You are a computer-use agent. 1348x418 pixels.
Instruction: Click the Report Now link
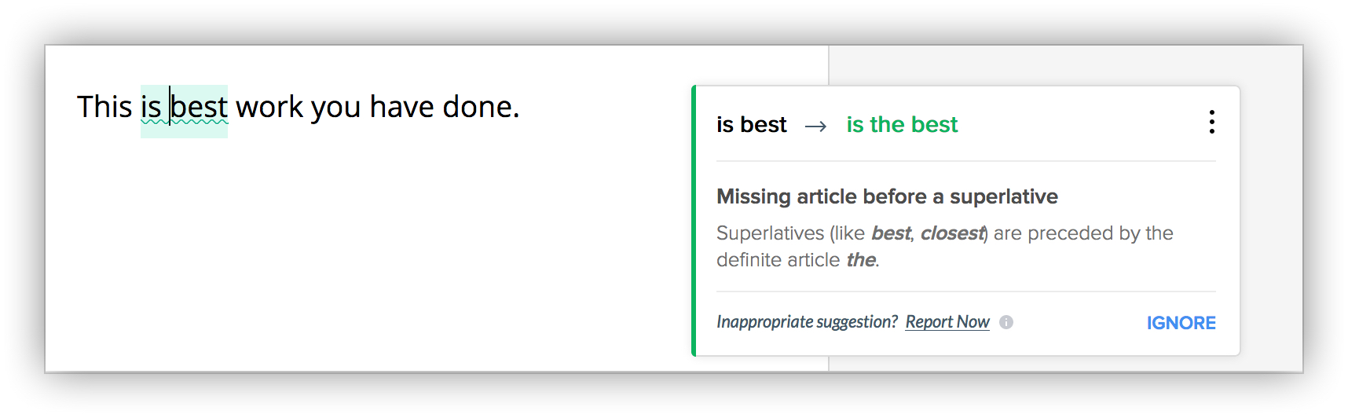tap(947, 322)
